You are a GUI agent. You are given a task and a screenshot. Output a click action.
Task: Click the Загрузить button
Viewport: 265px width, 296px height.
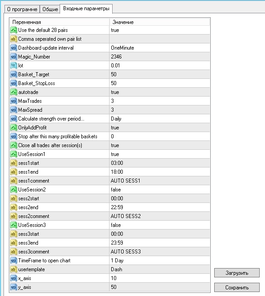237,273
